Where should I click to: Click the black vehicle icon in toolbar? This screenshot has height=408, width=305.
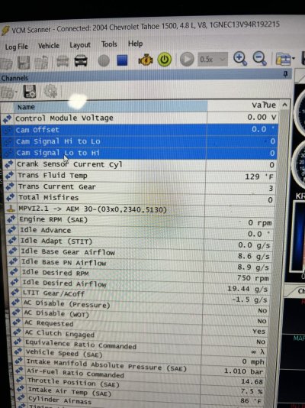pos(81,61)
